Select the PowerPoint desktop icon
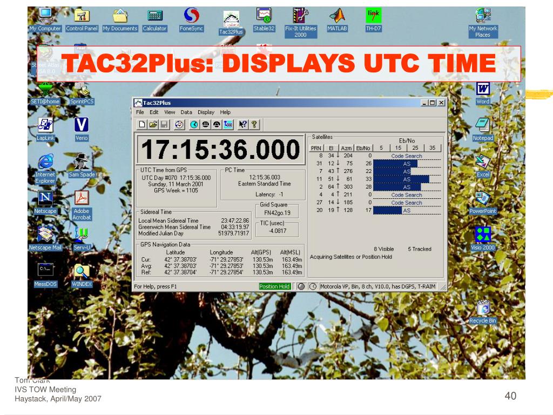 pos(483,203)
